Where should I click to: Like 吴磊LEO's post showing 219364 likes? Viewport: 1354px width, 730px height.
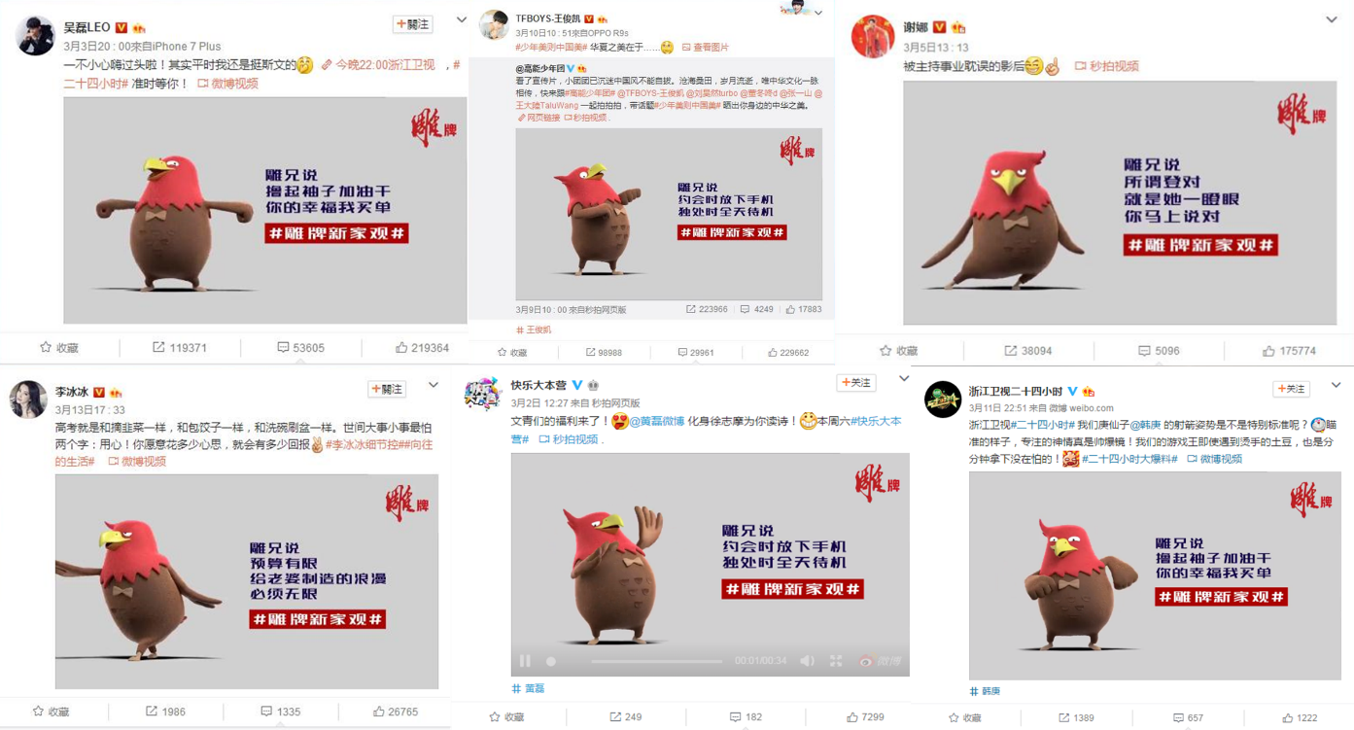click(x=422, y=347)
